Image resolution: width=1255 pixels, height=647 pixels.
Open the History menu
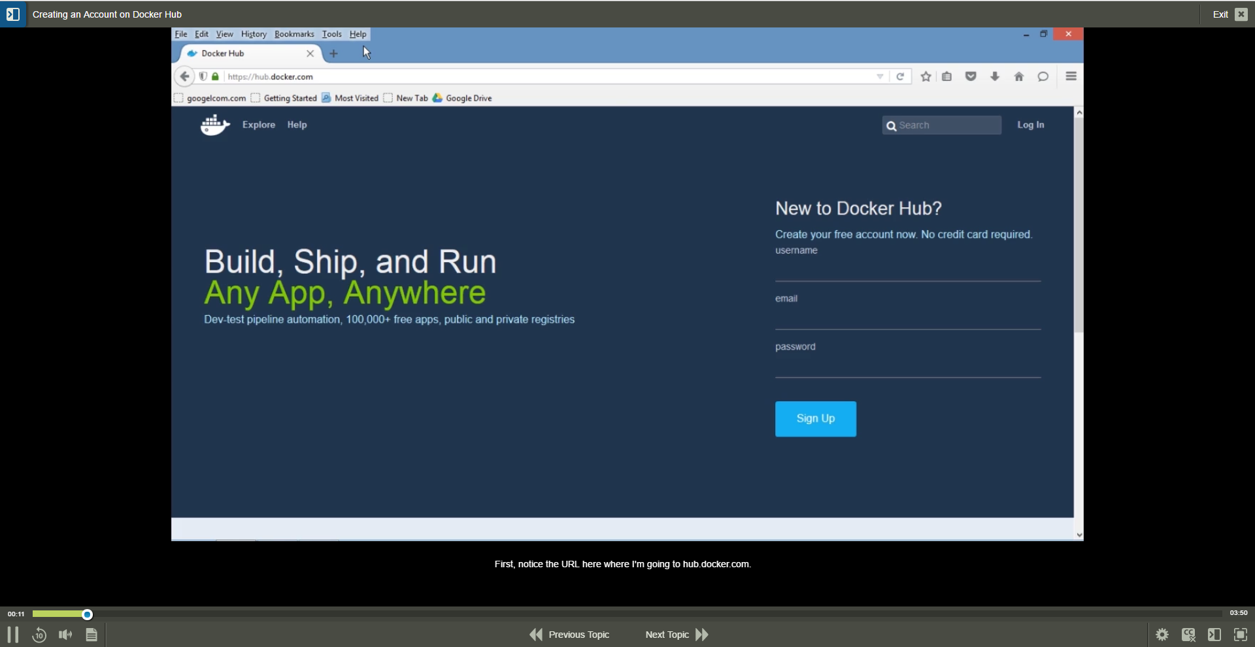point(254,34)
